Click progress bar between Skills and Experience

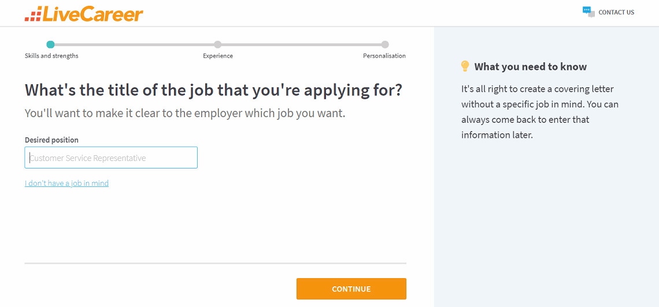134,44
